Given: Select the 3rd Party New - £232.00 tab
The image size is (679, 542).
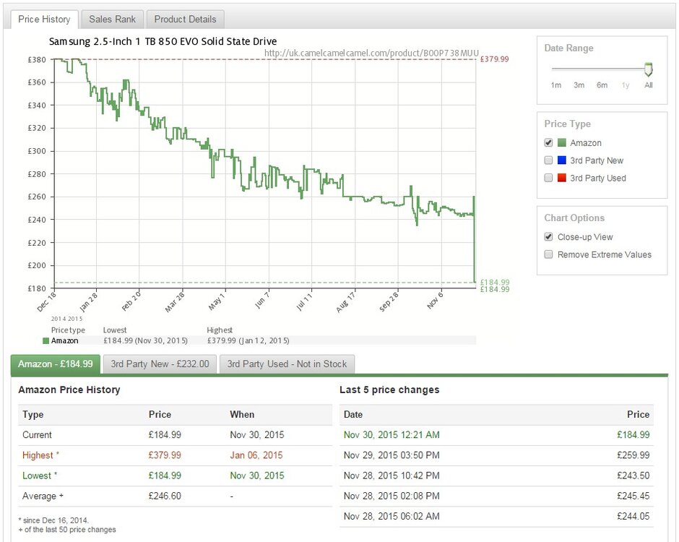Looking at the screenshot, I should click(x=160, y=364).
